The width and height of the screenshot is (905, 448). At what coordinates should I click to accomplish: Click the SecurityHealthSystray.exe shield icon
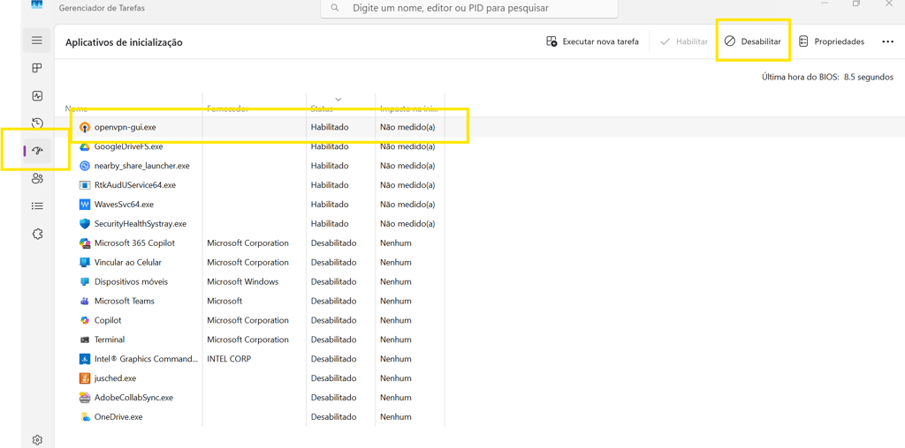[84, 223]
